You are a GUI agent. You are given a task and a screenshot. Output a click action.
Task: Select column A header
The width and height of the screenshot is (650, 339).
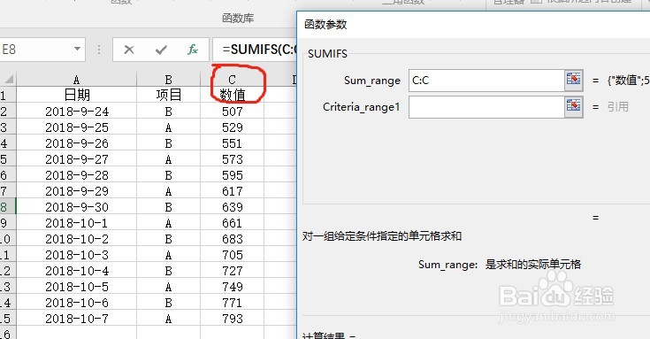[x=76, y=79]
